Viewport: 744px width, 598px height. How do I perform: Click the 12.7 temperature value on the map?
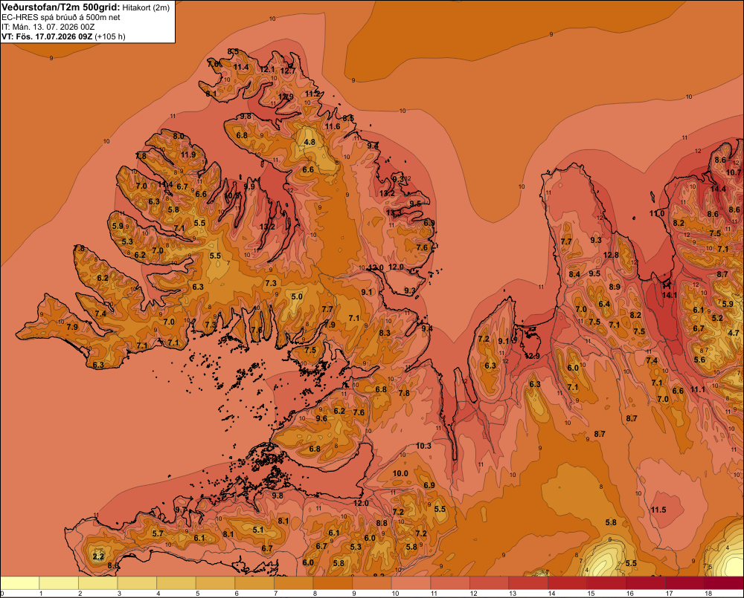tap(288, 71)
